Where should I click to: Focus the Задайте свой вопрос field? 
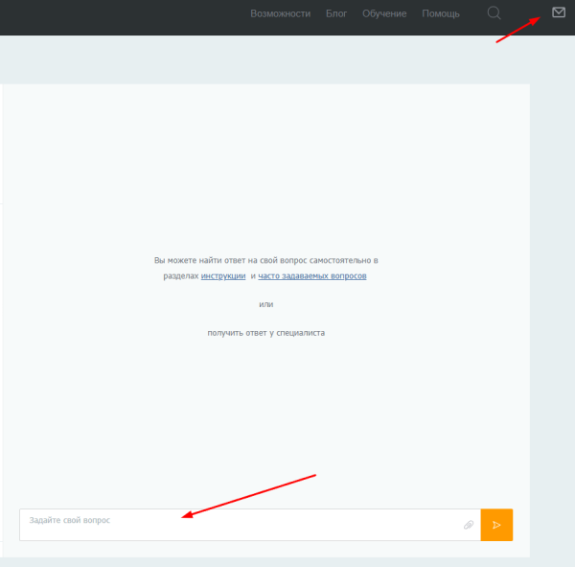point(240,525)
